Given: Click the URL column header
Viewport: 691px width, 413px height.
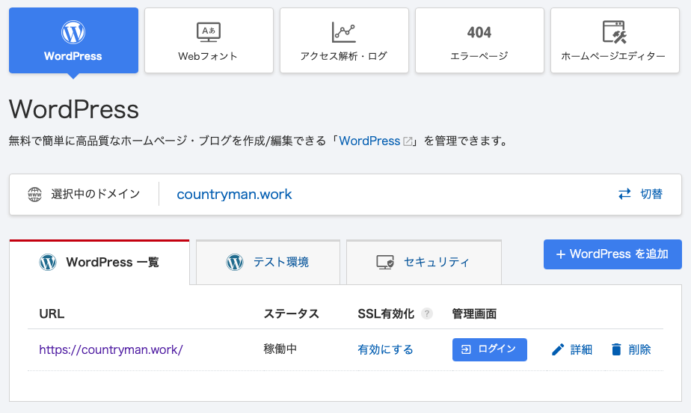Looking at the screenshot, I should point(52,313).
